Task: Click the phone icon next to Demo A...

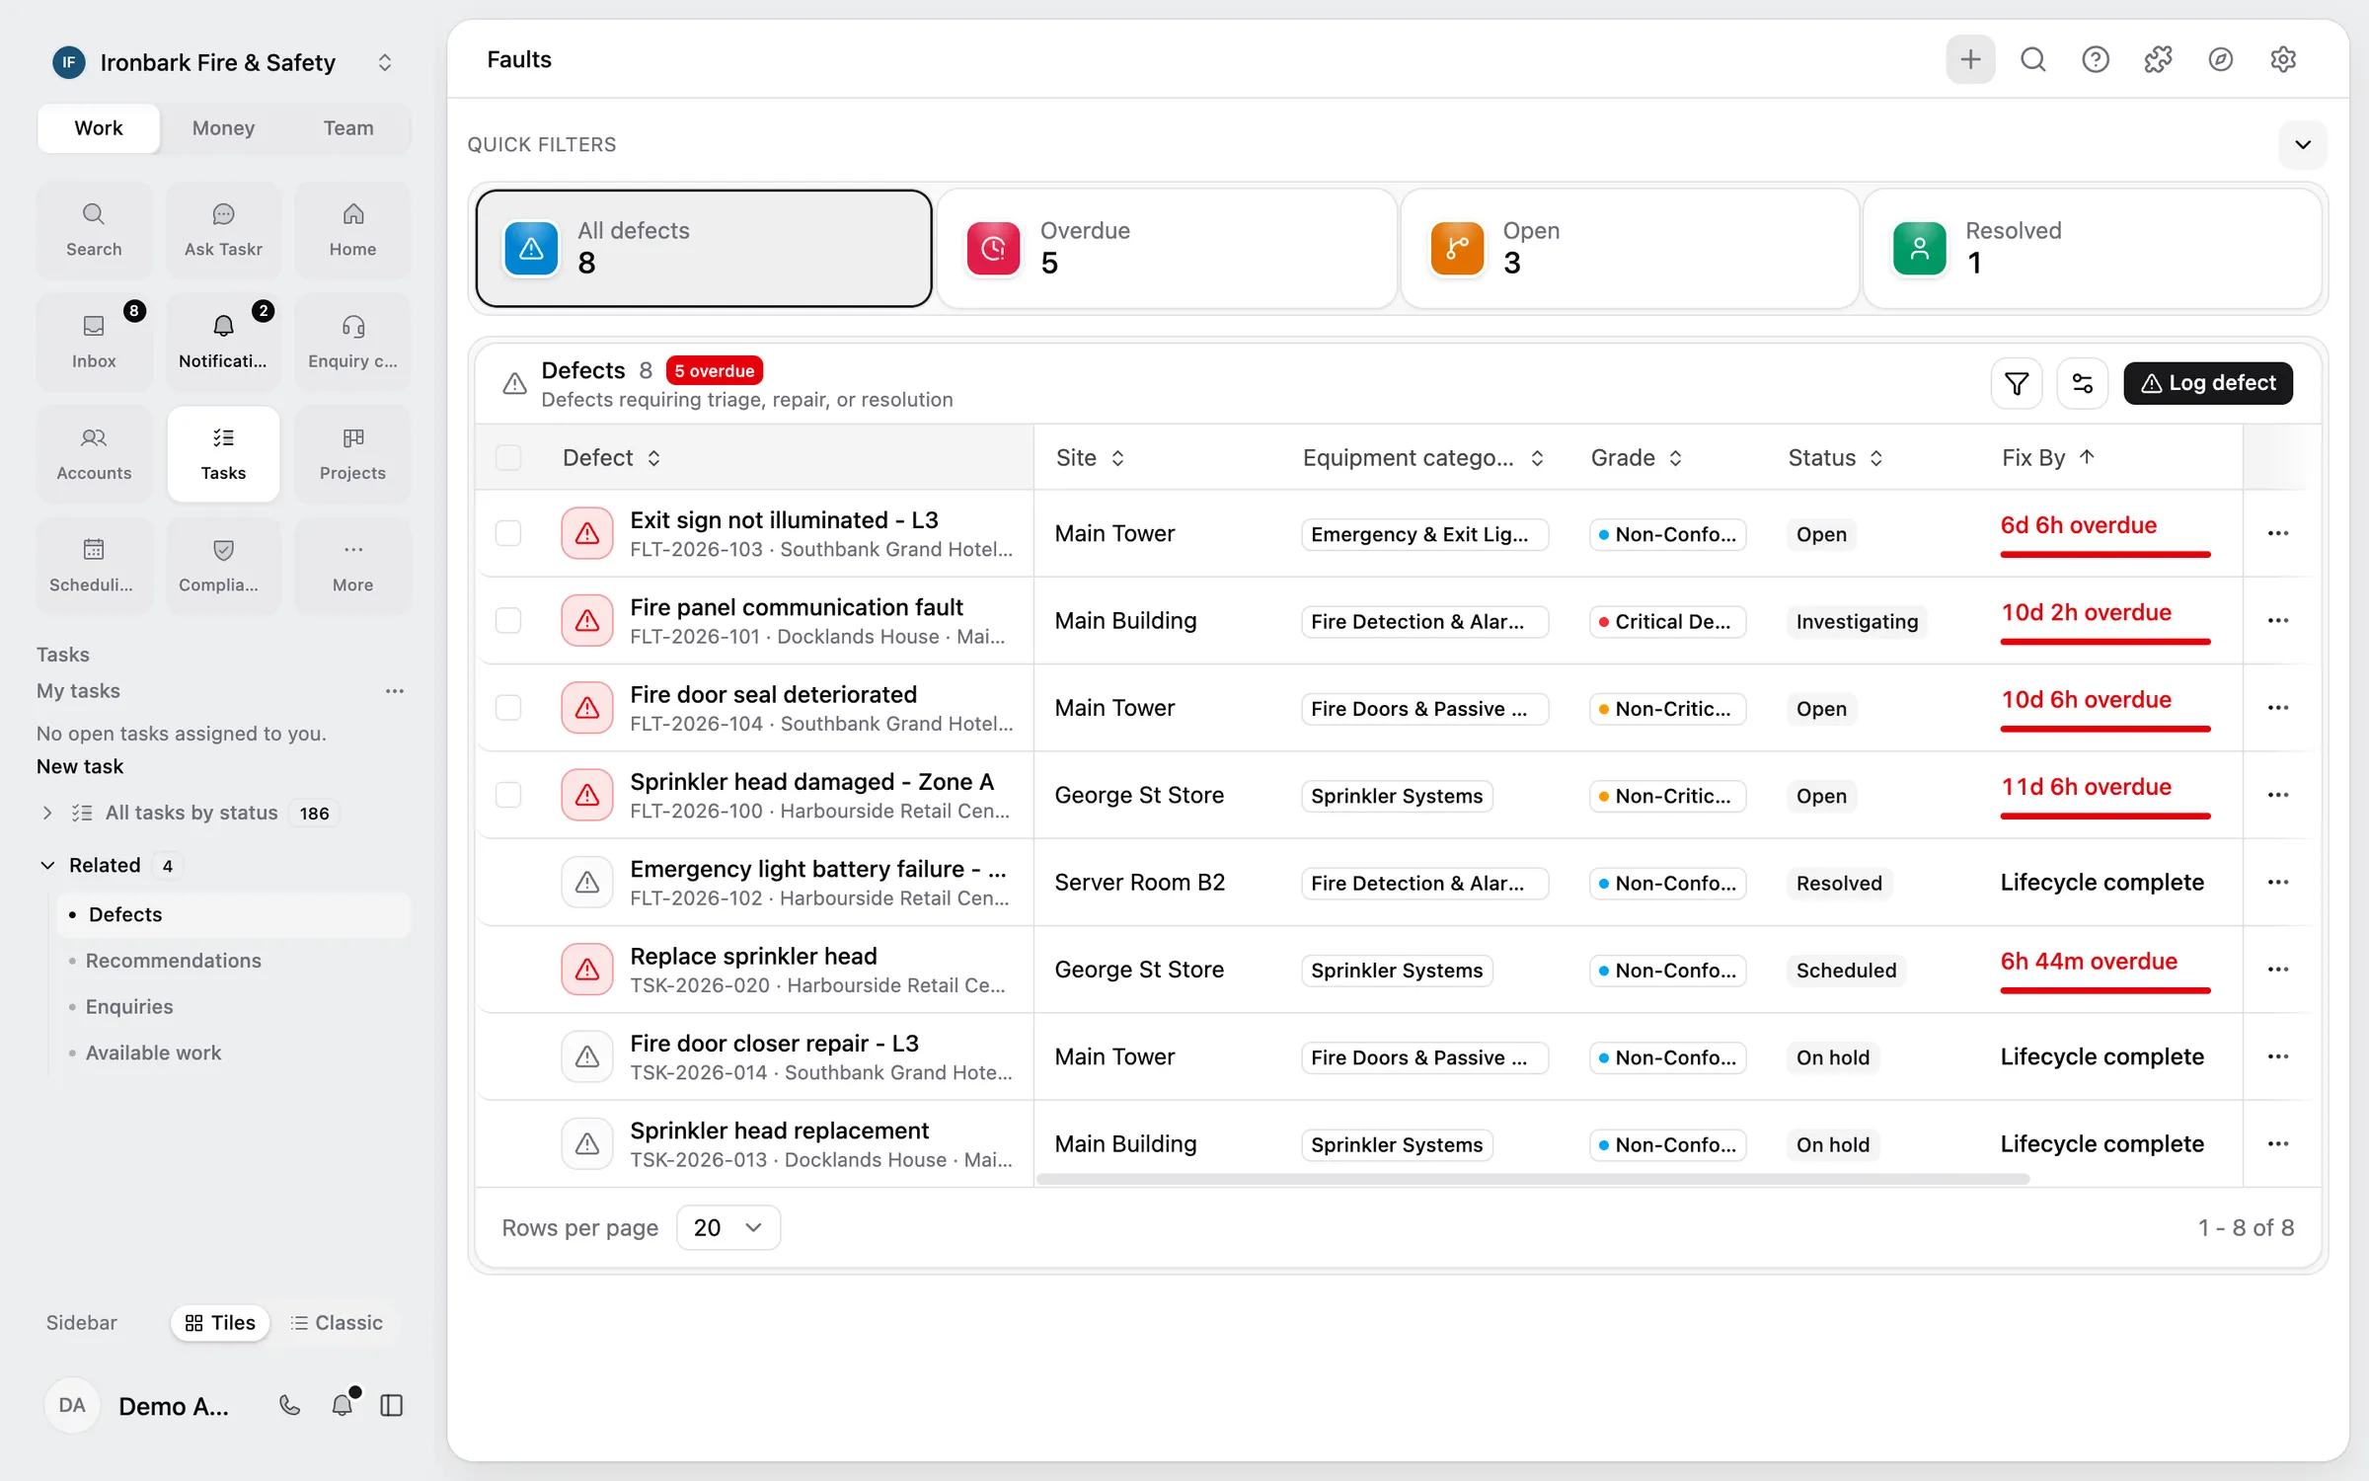Action: click(x=289, y=1405)
